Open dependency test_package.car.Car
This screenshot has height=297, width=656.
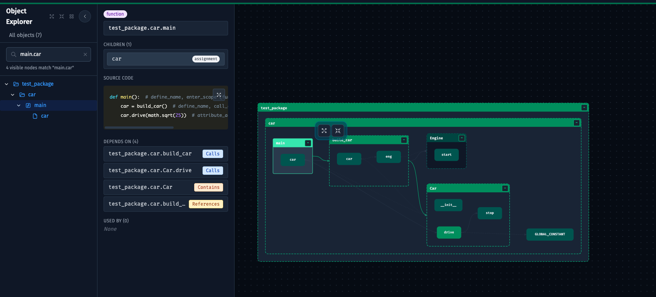[166, 187]
